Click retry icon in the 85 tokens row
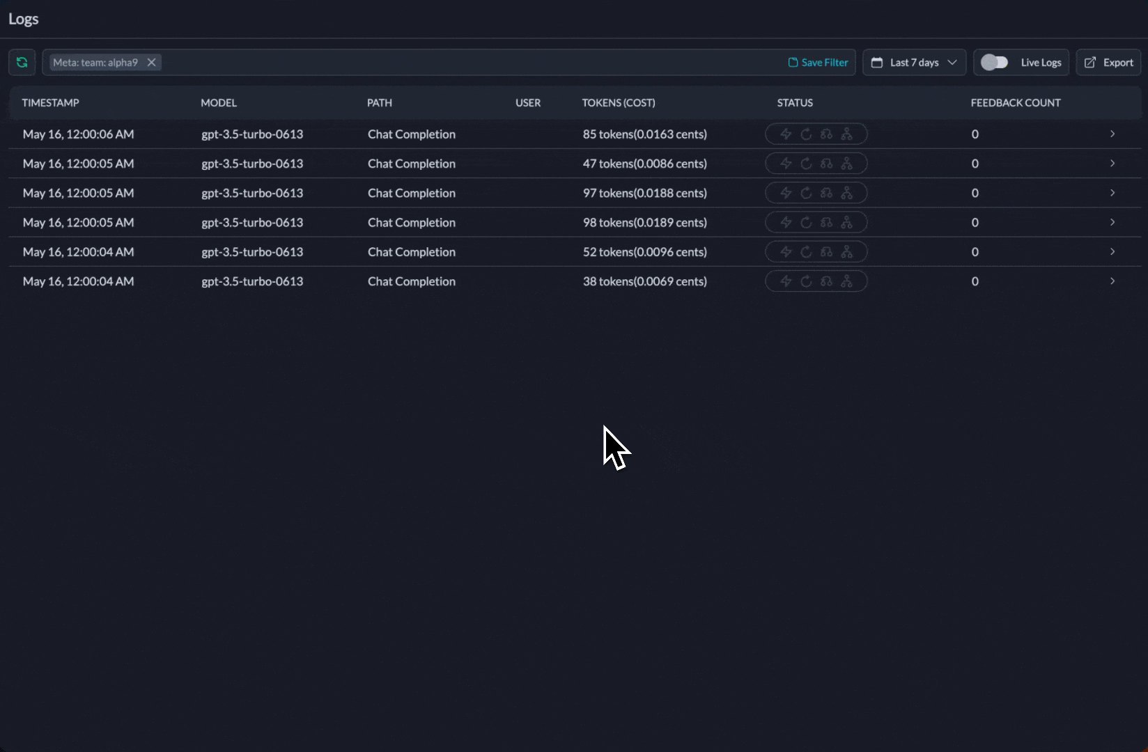 [x=806, y=134]
